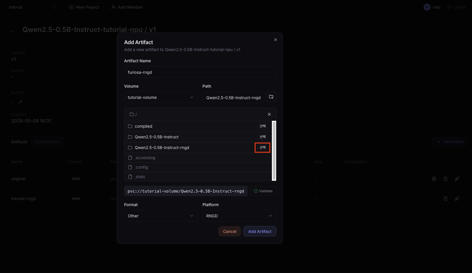This screenshot has width=472, height=273.
Task: Click the clipboard icon in tutorial-rngd row
Action: tap(446, 199)
